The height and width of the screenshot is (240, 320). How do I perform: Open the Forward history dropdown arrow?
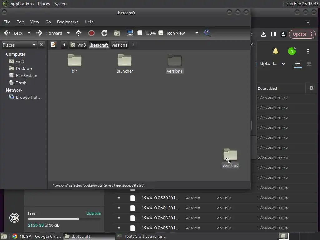[x=68, y=33]
